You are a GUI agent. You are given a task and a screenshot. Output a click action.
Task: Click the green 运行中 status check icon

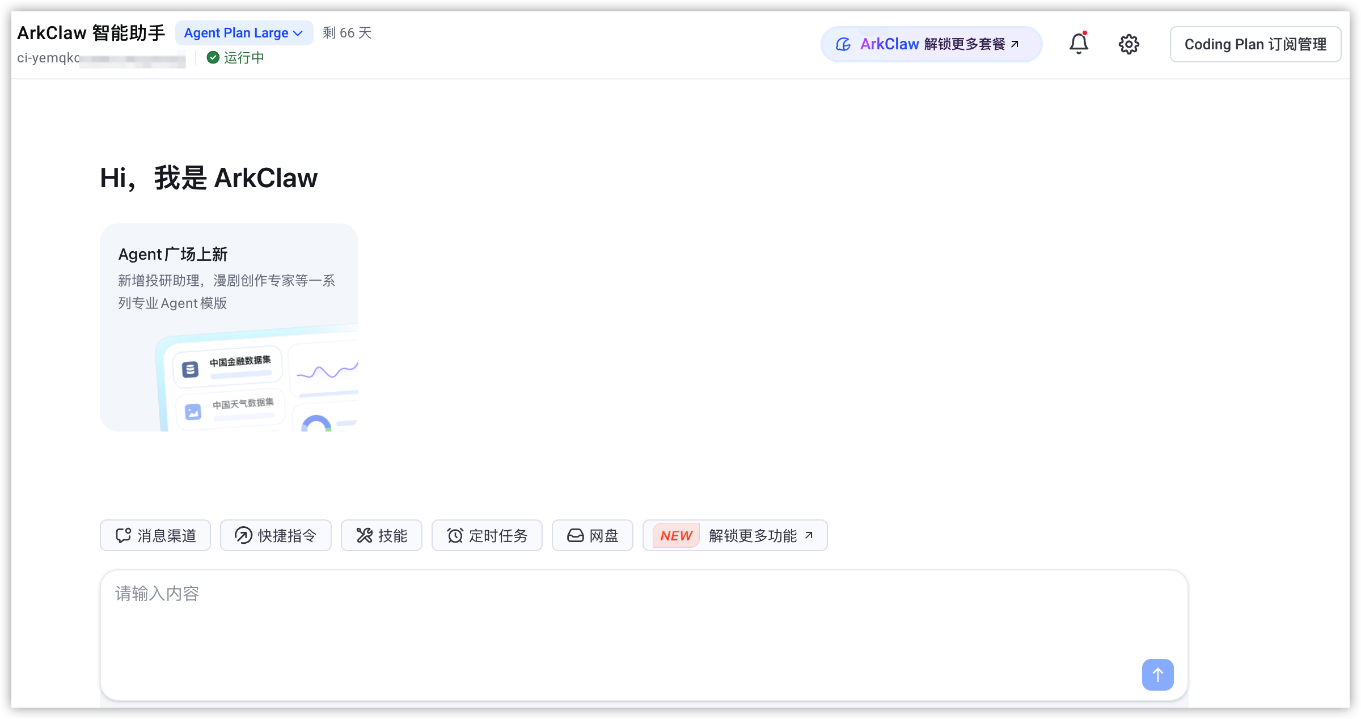213,57
